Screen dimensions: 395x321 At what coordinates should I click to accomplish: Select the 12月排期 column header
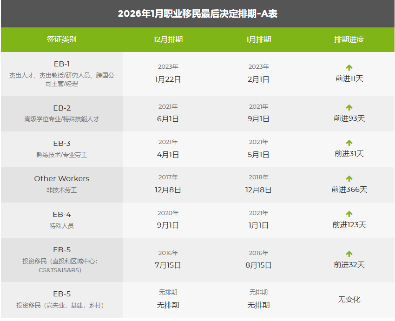168,39
